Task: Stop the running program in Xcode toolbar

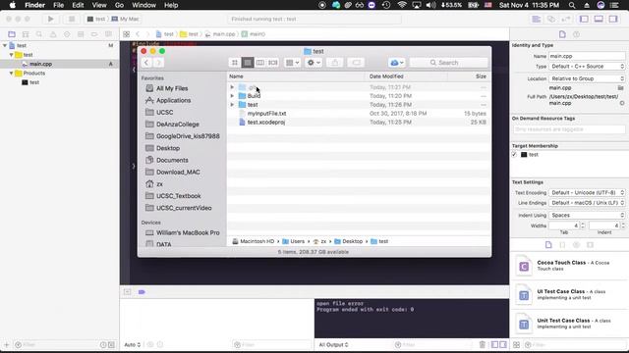Action: 72,19
